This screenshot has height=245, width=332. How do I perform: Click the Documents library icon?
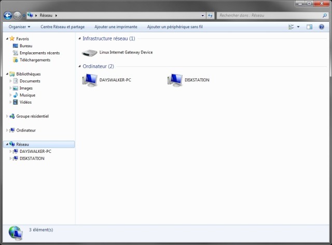(x=16, y=81)
